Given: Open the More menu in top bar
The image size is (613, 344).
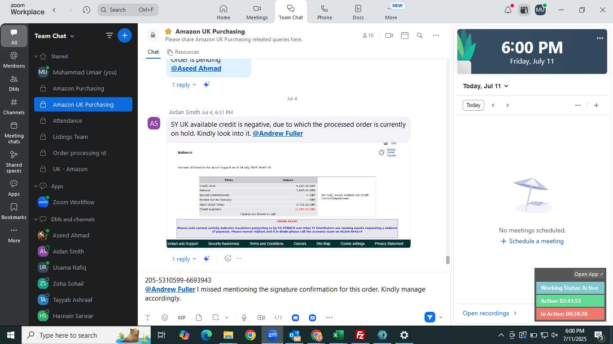Looking at the screenshot, I should (391, 12).
